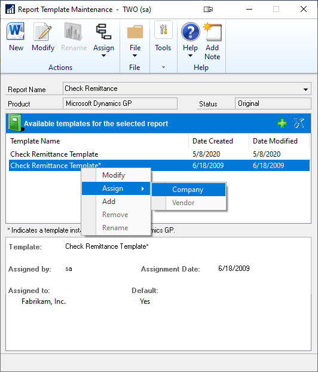Select Company in the Assign submenu

click(x=188, y=190)
